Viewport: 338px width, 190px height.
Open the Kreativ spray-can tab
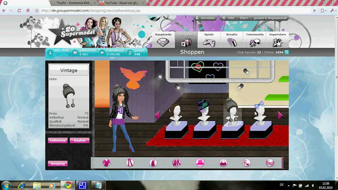[x=232, y=40]
